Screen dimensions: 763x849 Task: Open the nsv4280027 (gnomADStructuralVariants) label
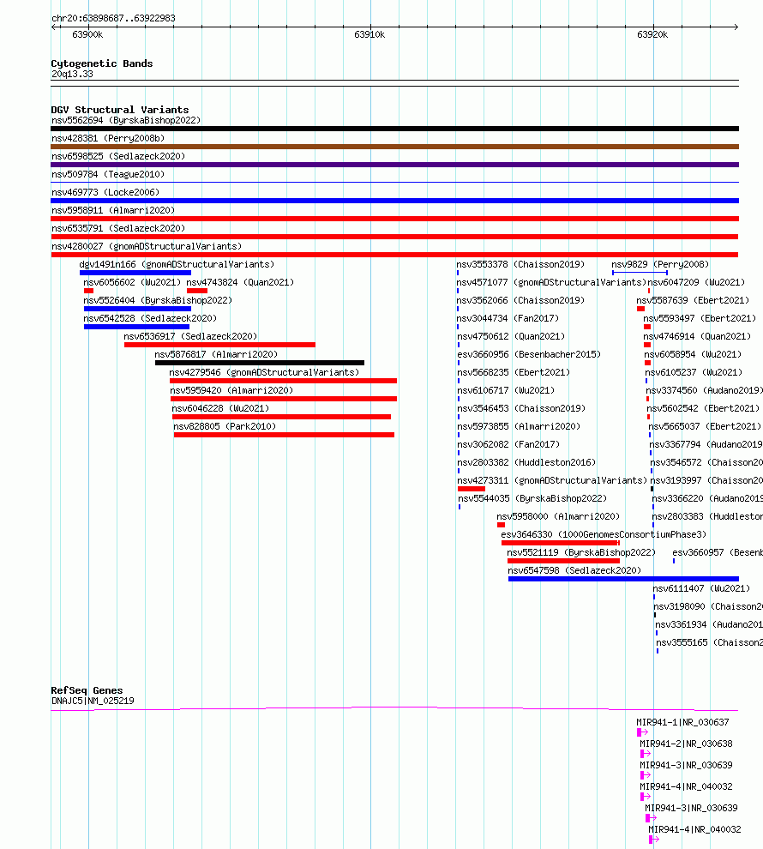pyautogui.click(x=147, y=246)
